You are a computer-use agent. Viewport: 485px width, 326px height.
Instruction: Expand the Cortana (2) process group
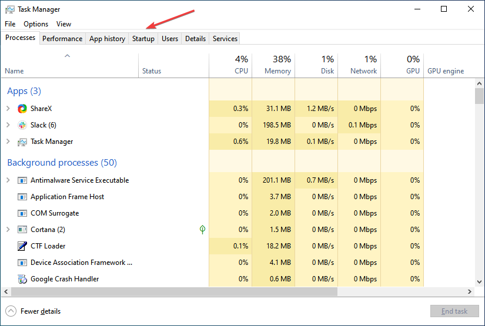[8, 230]
